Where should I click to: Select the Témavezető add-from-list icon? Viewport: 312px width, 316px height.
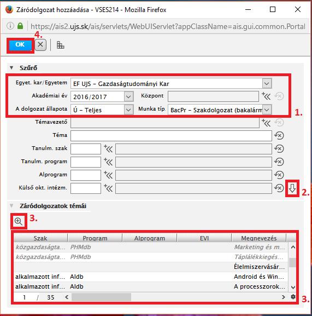pyautogui.click(x=266, y=123)
